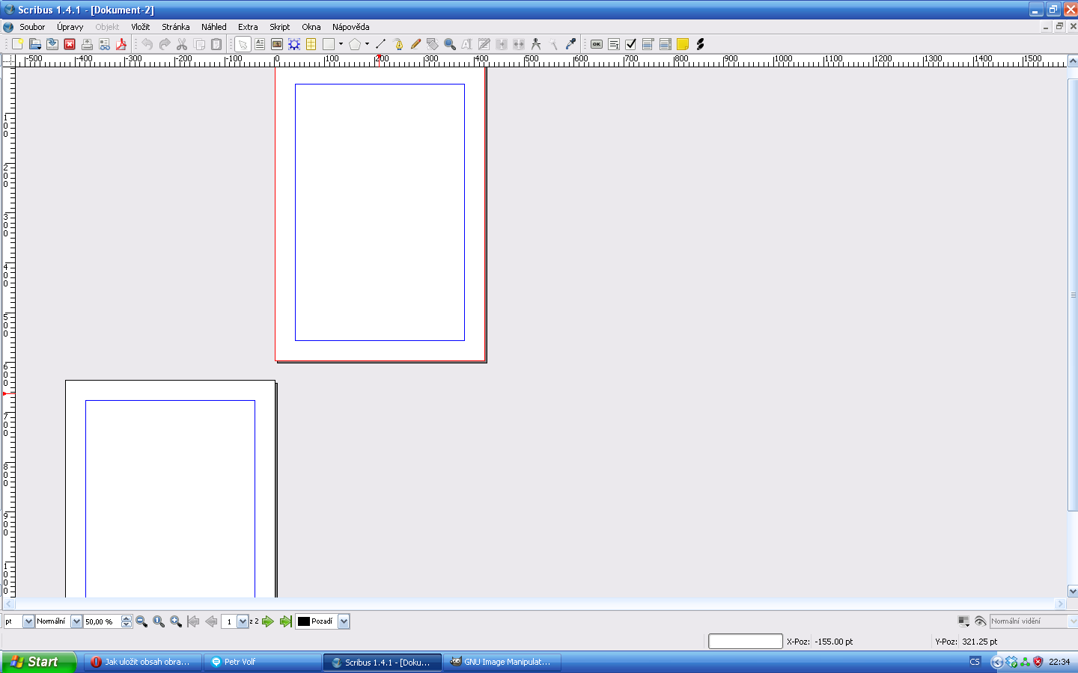Click the zoom percentage field showing 50,00 %
1078x673 pixels.
(x=102, y=621)
